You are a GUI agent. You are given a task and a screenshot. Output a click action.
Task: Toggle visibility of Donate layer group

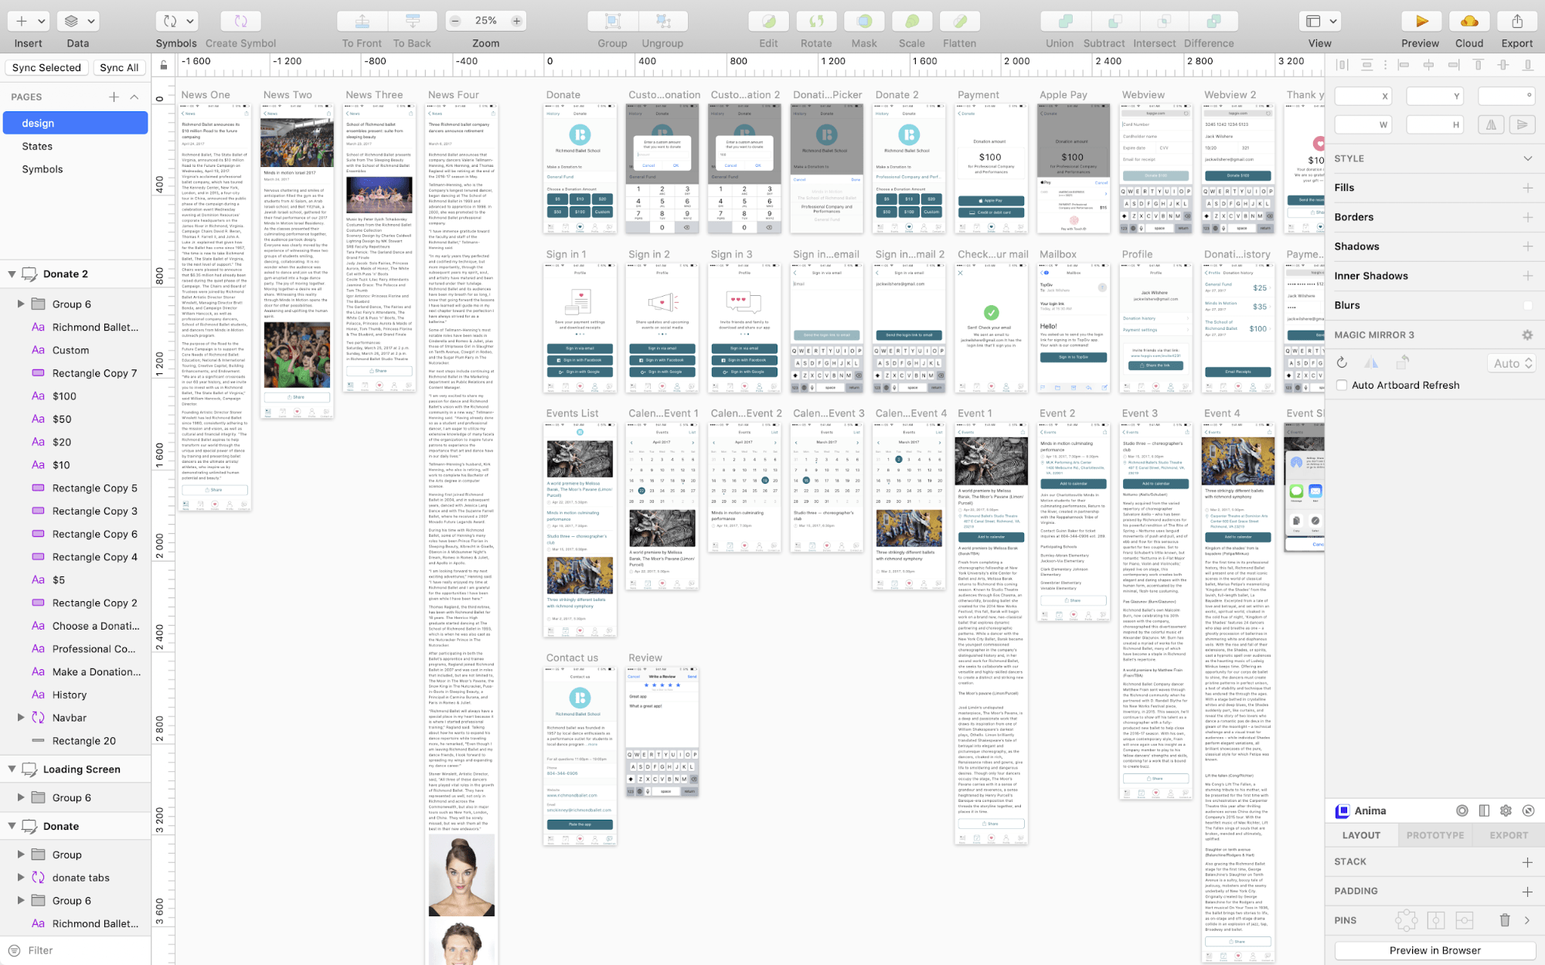tap(10, 825)
